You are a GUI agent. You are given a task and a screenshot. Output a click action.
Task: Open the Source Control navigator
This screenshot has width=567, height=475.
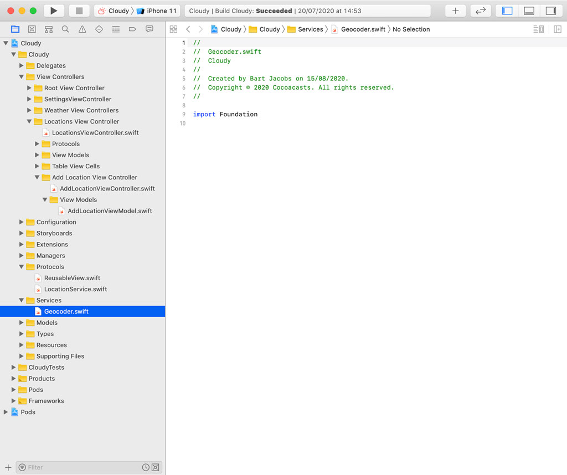point(32,29)
